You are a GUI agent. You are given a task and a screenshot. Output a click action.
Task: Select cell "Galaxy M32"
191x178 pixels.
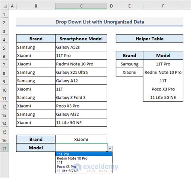81,114
